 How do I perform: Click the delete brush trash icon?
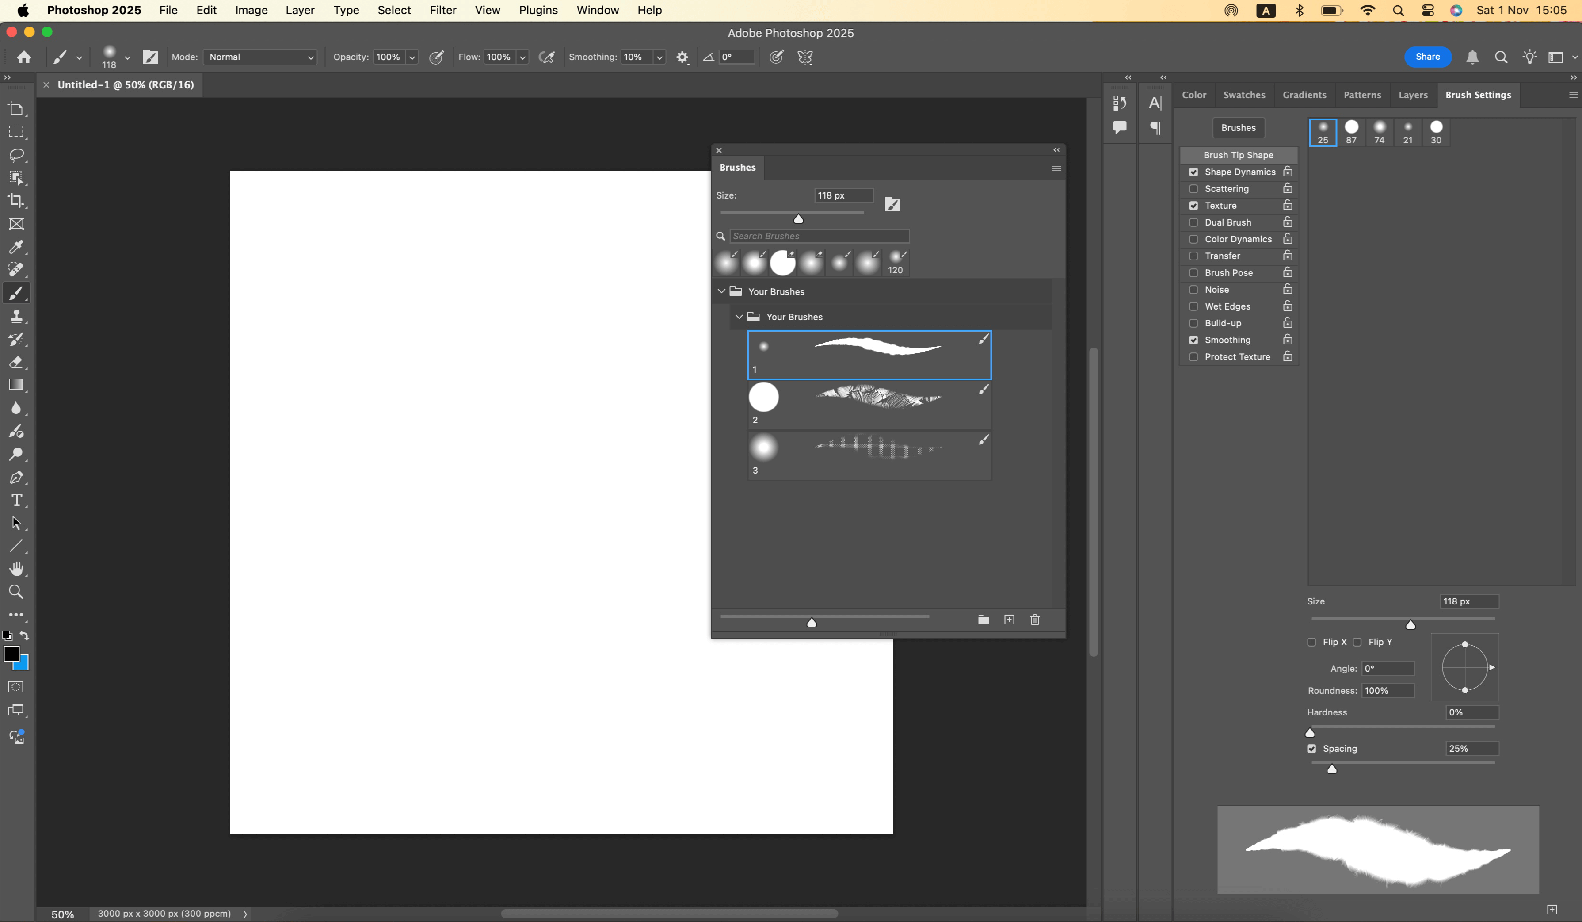click(1035, 620)
